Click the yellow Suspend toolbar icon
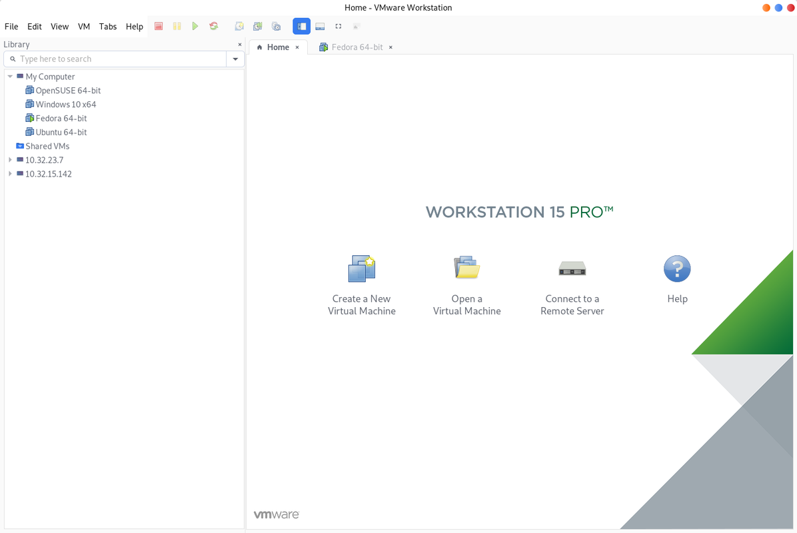Screen dimensions: 797x533 pyautogui.click(x=177, y=26)
